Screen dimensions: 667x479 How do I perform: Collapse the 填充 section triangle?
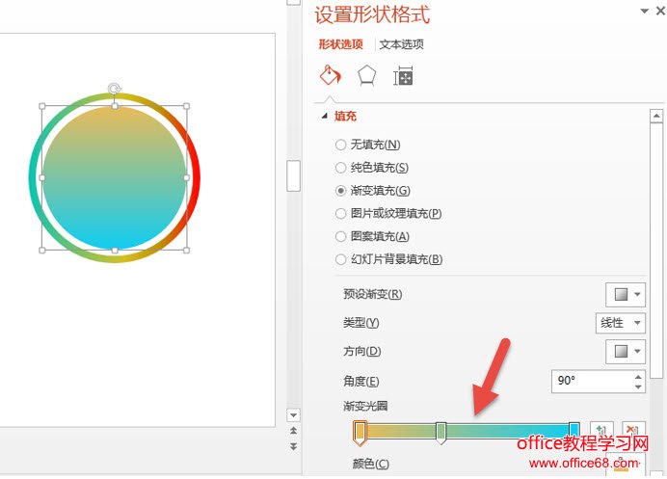pos(325,116)
